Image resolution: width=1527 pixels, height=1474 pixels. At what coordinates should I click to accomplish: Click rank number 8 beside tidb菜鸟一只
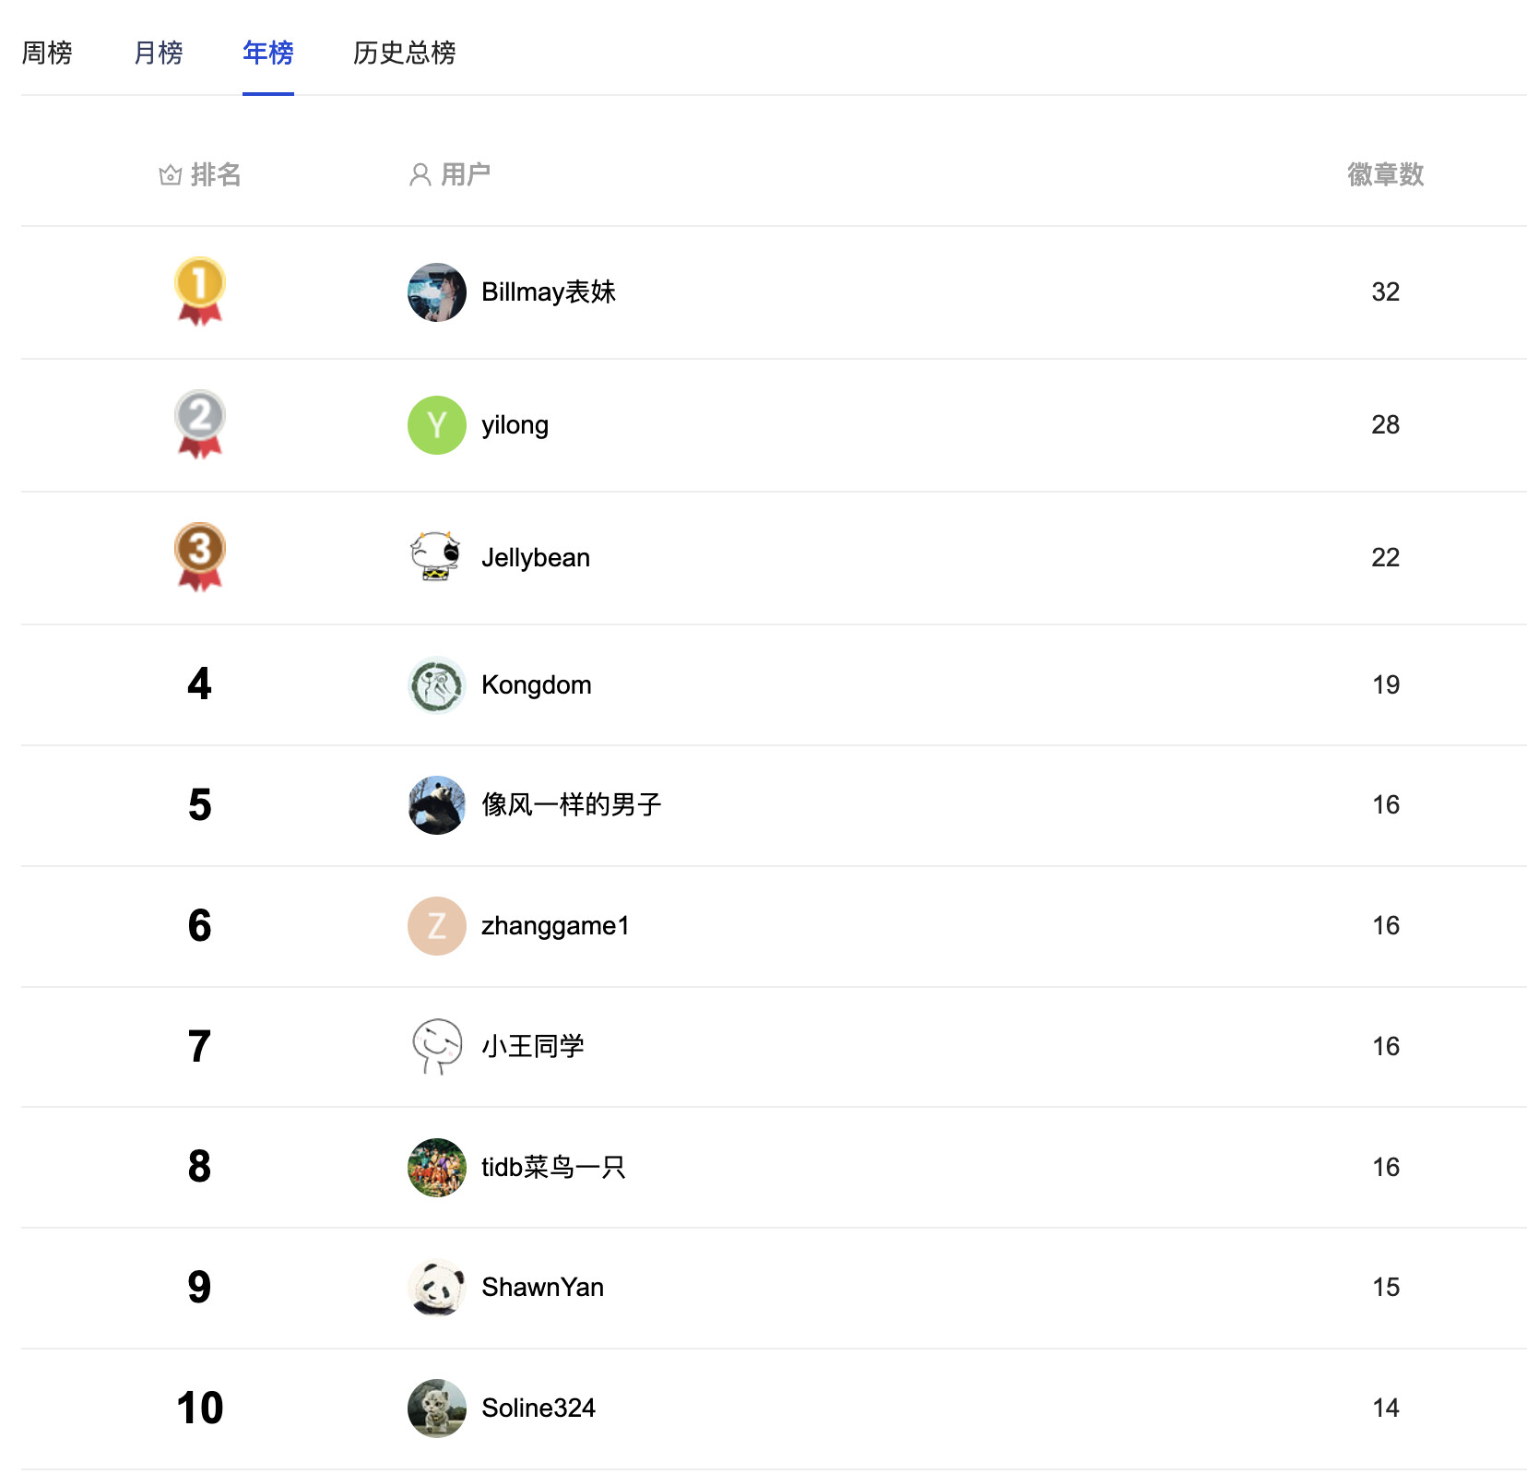click(x=200, y=1167)
